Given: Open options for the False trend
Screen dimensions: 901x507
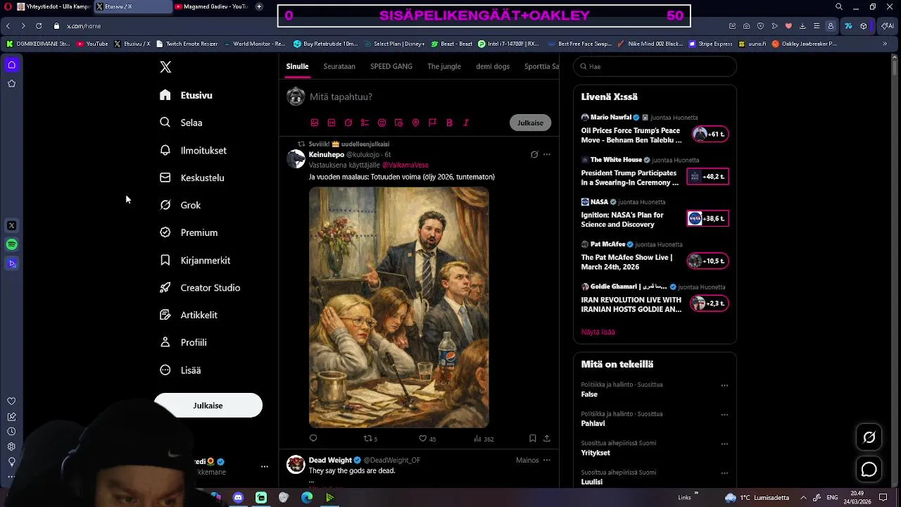Looking at the screenshot, I should pos(724,385).
